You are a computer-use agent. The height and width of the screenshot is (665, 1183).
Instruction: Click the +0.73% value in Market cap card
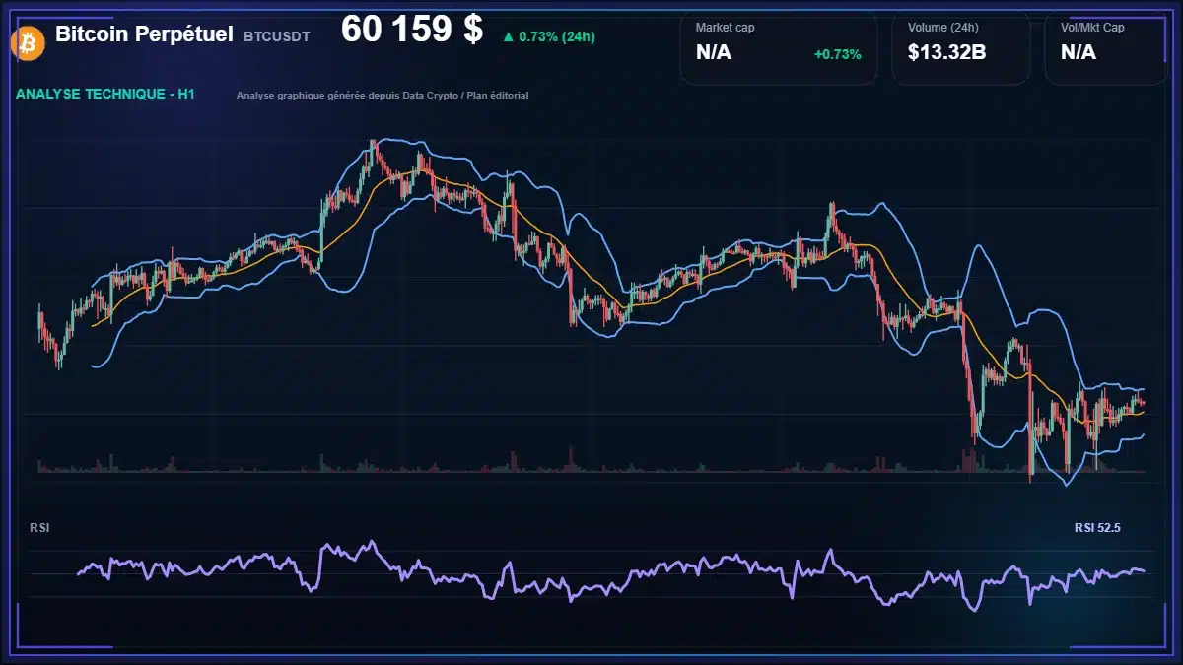837,54
